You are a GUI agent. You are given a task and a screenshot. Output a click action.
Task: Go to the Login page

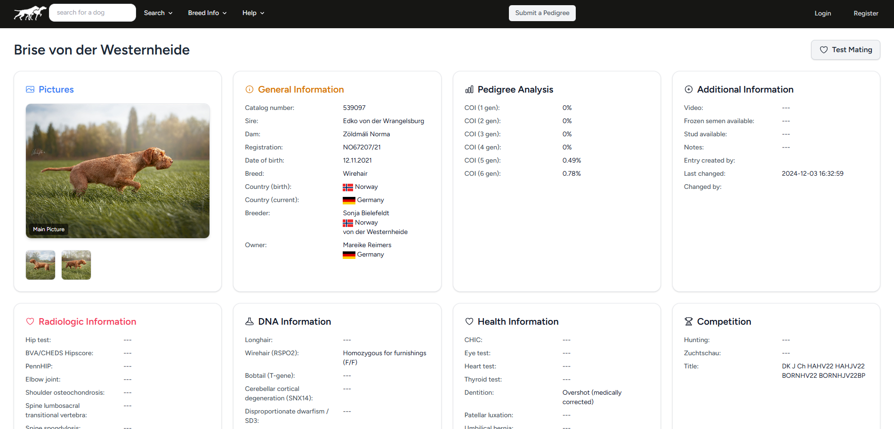[822, 13]
